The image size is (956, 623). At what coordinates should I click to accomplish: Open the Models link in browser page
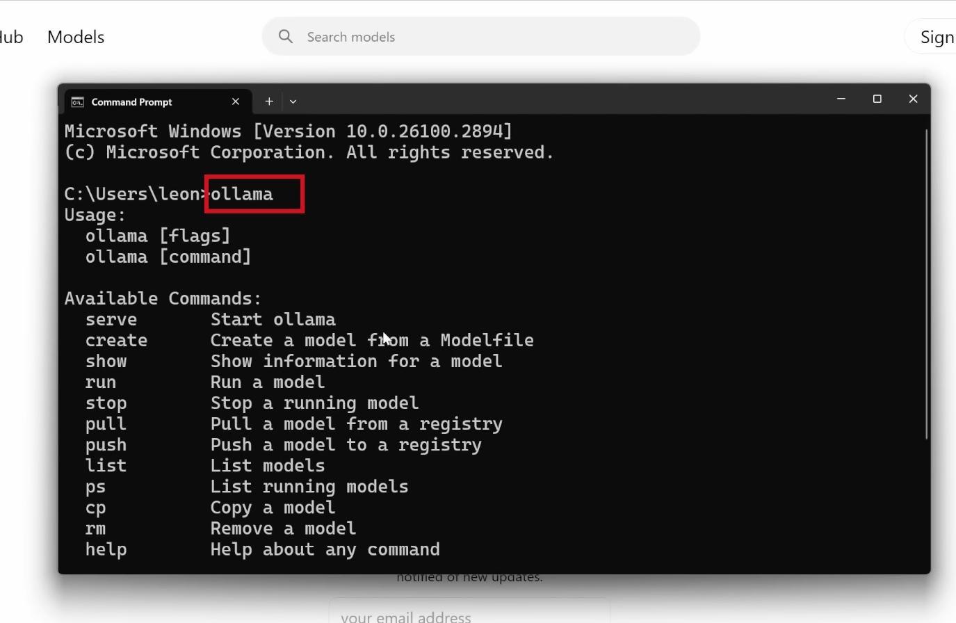tap(76, 37)
